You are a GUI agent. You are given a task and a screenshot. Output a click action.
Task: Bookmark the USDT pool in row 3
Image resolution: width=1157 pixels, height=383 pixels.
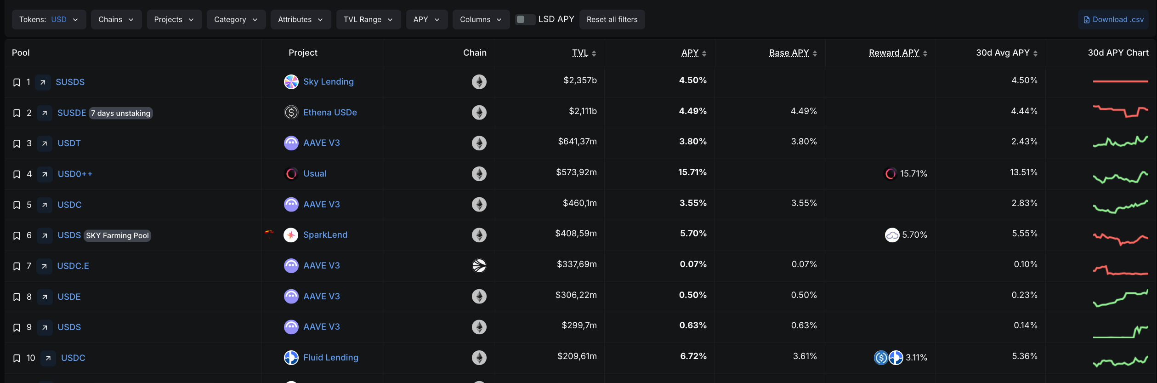17,143
